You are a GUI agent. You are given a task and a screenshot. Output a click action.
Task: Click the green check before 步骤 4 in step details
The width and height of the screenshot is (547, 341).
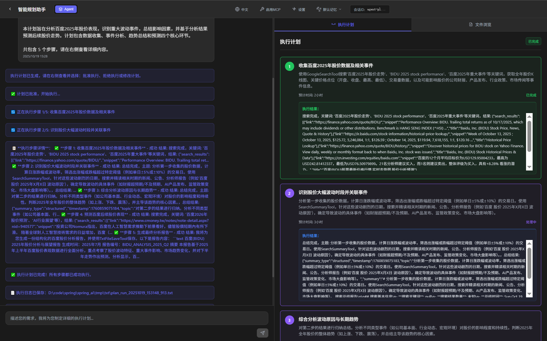tap(63, 214)
